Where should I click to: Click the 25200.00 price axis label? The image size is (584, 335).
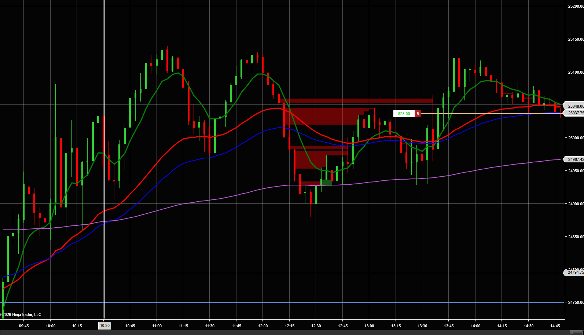point(576,6)
